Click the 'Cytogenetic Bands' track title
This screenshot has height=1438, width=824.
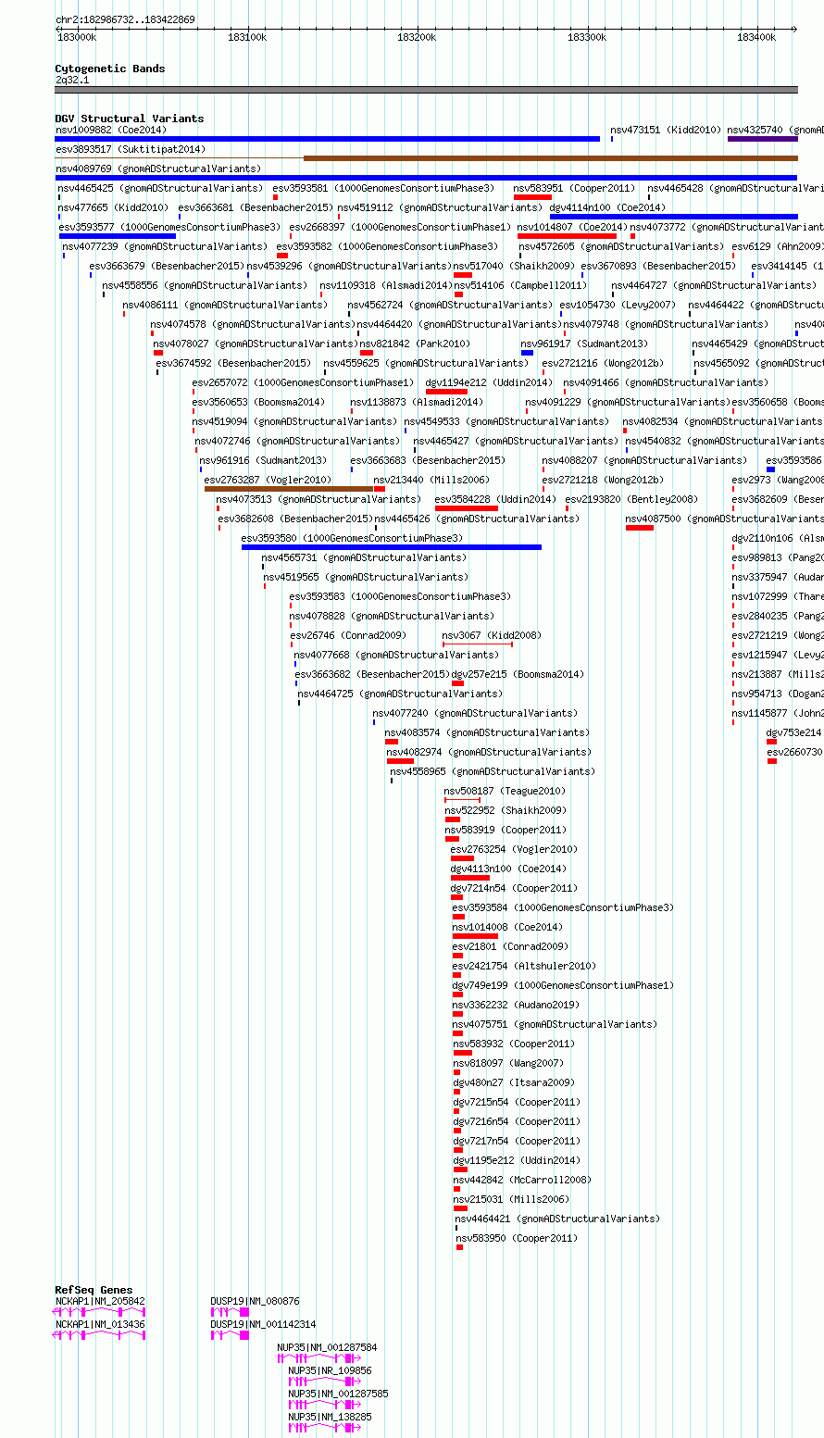[x=109, y=69]
